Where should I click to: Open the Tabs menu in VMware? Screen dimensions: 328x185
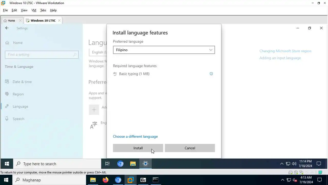(43, 10)
